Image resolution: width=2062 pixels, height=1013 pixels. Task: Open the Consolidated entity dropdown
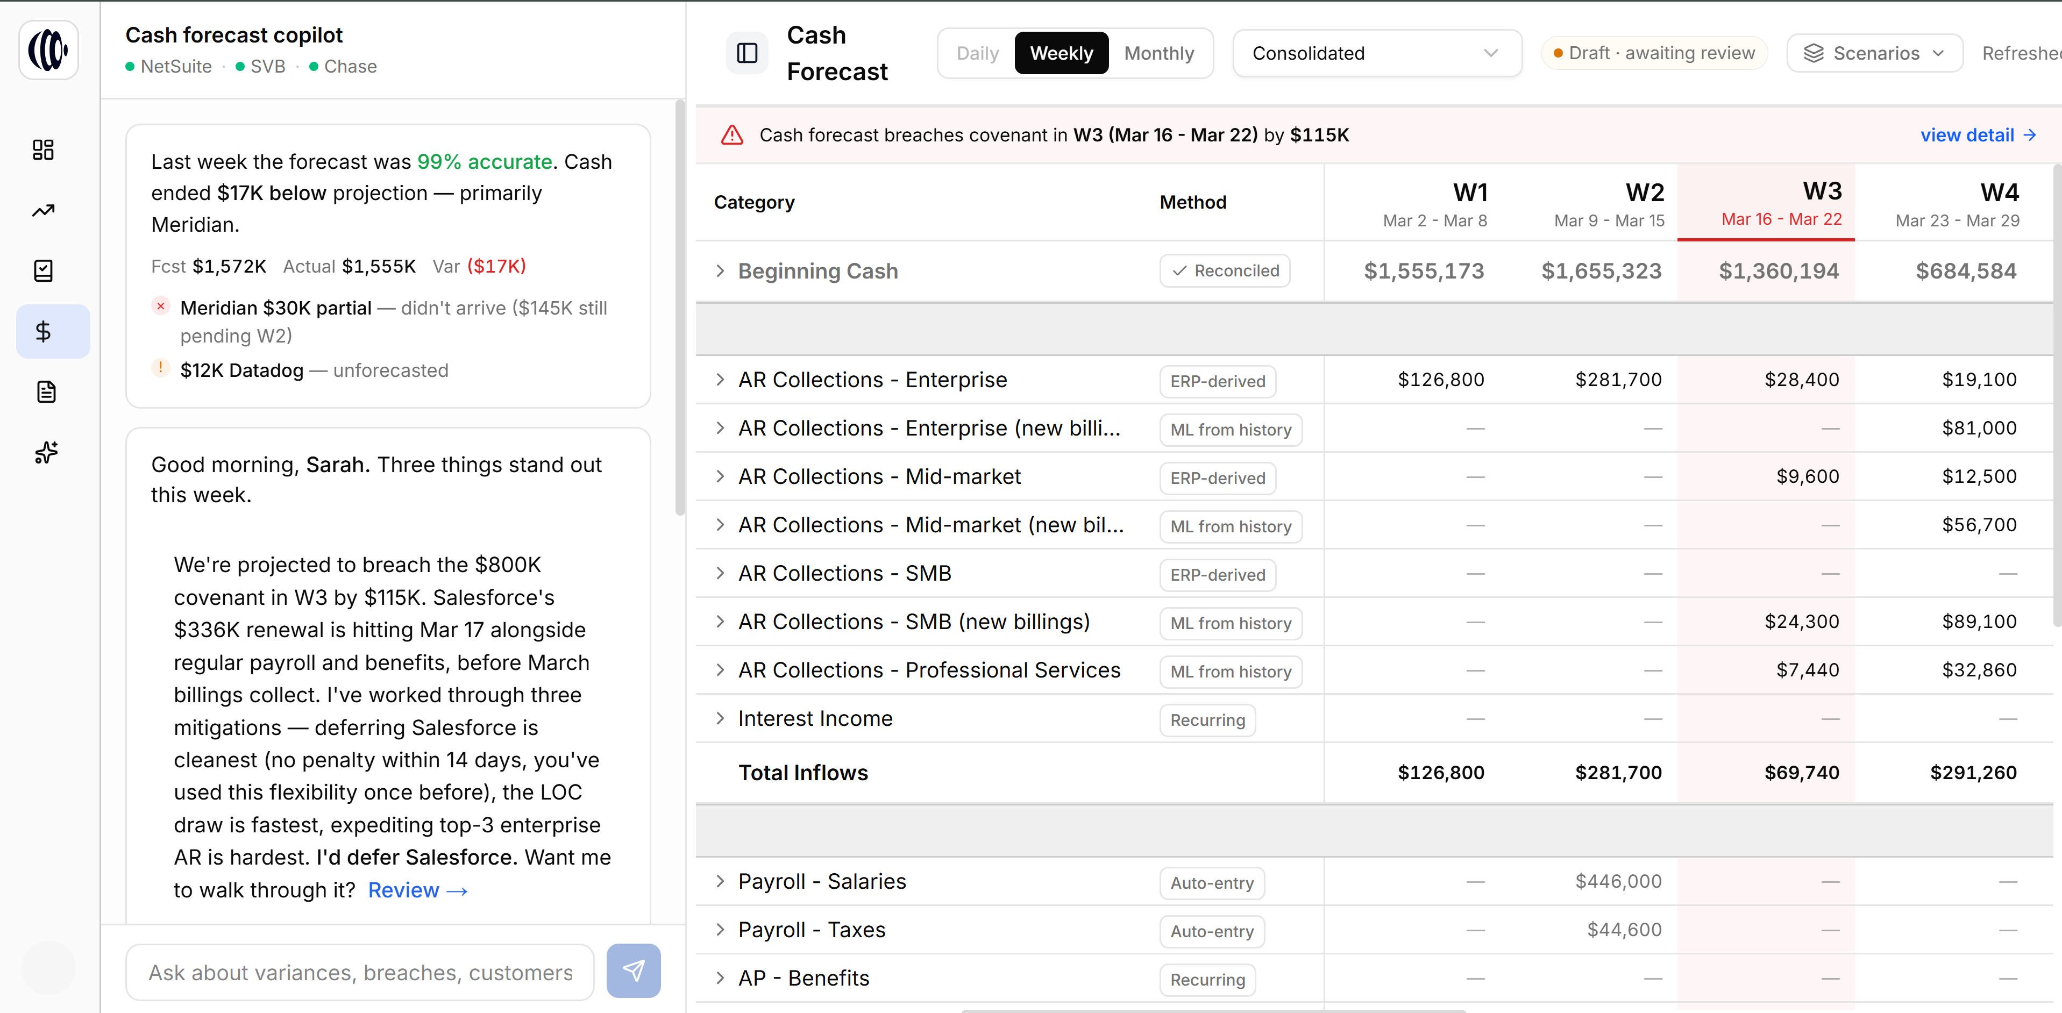tap(1377, 54)
